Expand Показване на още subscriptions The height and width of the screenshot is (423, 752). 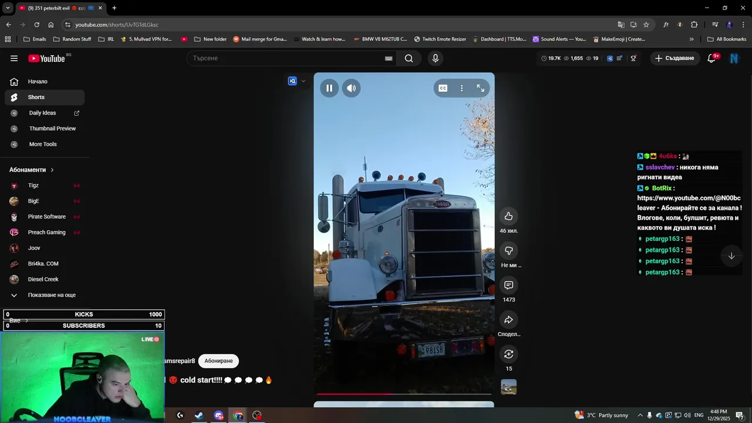45,295
